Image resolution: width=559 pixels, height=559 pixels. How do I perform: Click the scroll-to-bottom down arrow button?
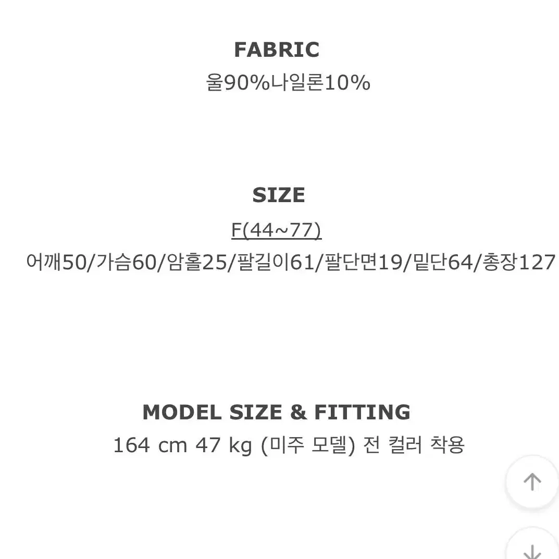point(532,545)
